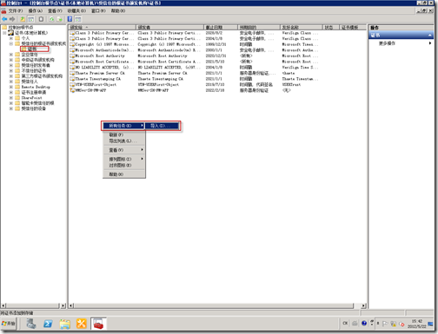The width and height of the screenshot is (438, 334).
Task: Click the orange tools icon on the taskbar
Action: click(x=82, y=324)
